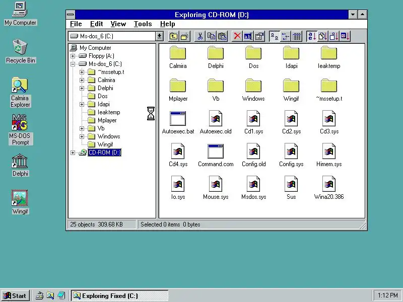Sort files by name
The height and width of the screenshot is (302, 403).
(x=311, y=36)
